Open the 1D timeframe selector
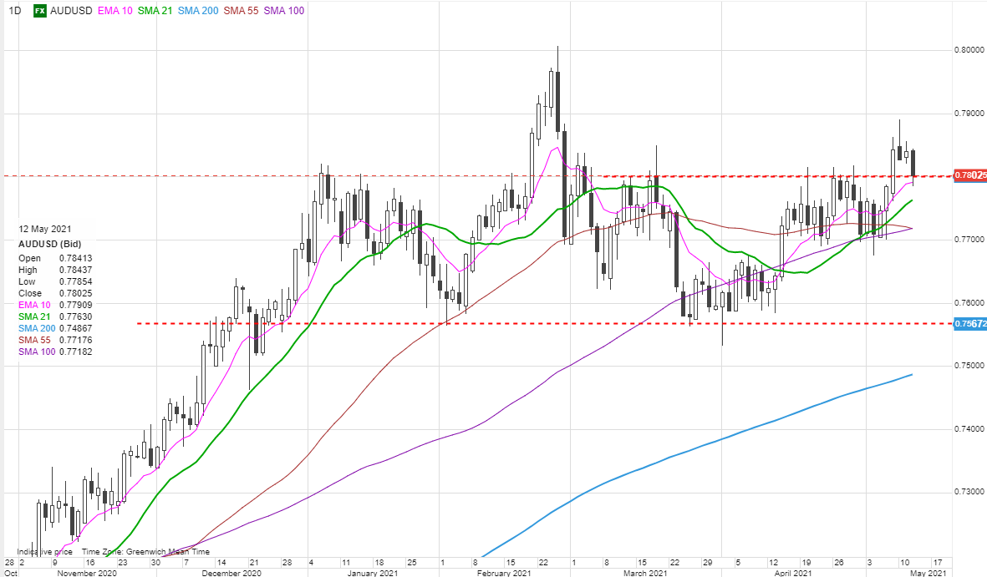Screen dimensions: 987x577 click(x=14, y=11)
